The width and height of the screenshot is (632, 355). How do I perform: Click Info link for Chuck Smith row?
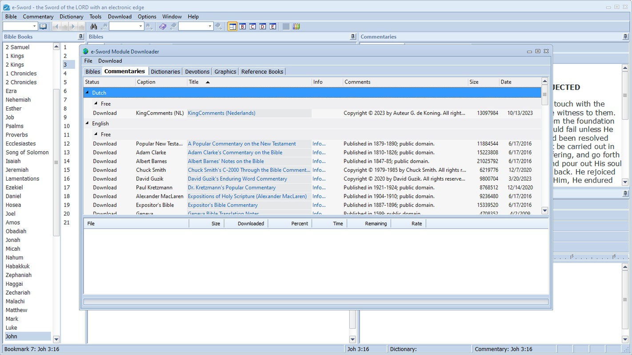point(319,170)
